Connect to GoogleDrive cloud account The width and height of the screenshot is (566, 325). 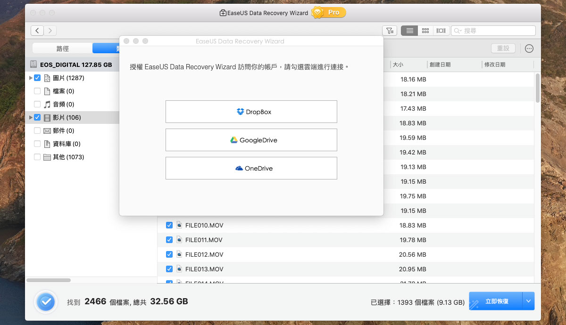251,140
